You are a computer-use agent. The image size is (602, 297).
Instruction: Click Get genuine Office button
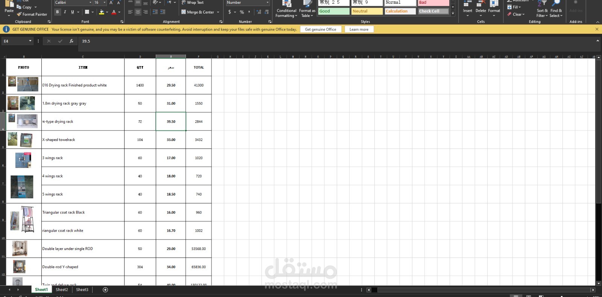point(321,29)
